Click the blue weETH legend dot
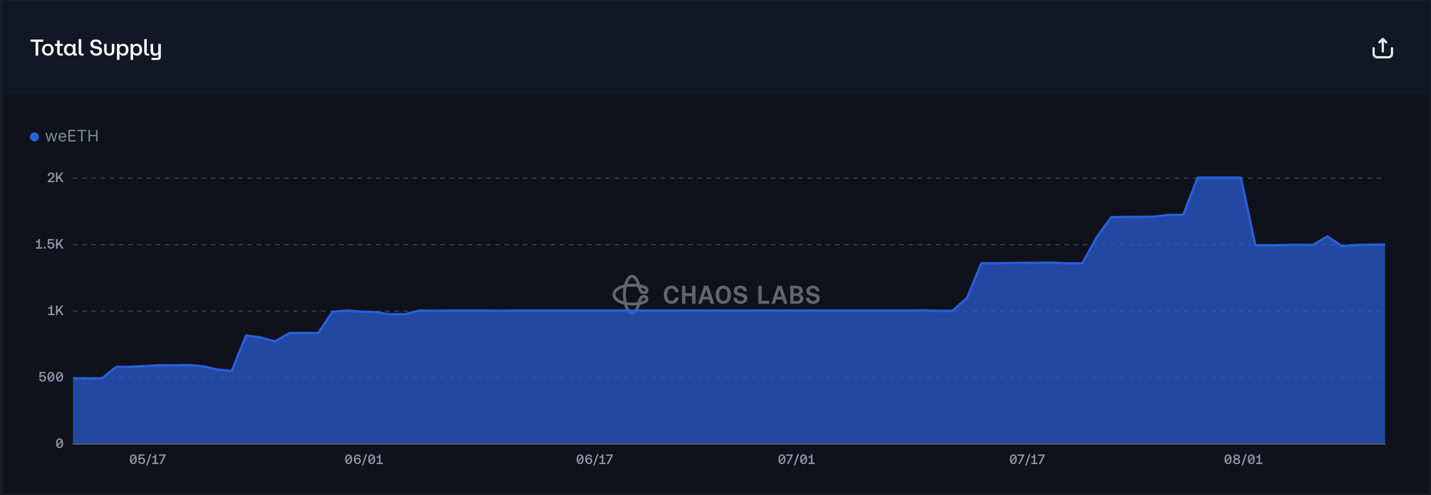This screenshot has width=1431, height=495. [x=34, y=137]
